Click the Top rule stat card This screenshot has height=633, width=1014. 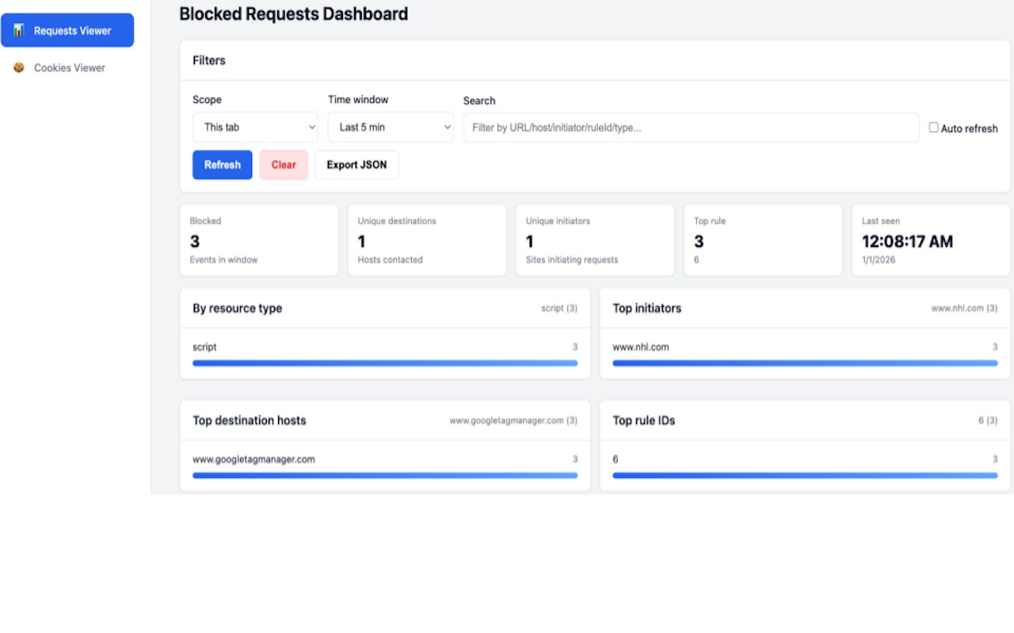[x=763, y=240]
